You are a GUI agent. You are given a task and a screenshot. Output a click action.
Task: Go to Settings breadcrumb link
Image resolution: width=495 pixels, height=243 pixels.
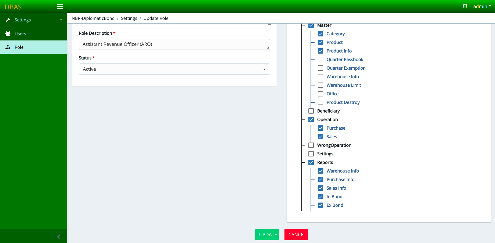tap(129, 18)
